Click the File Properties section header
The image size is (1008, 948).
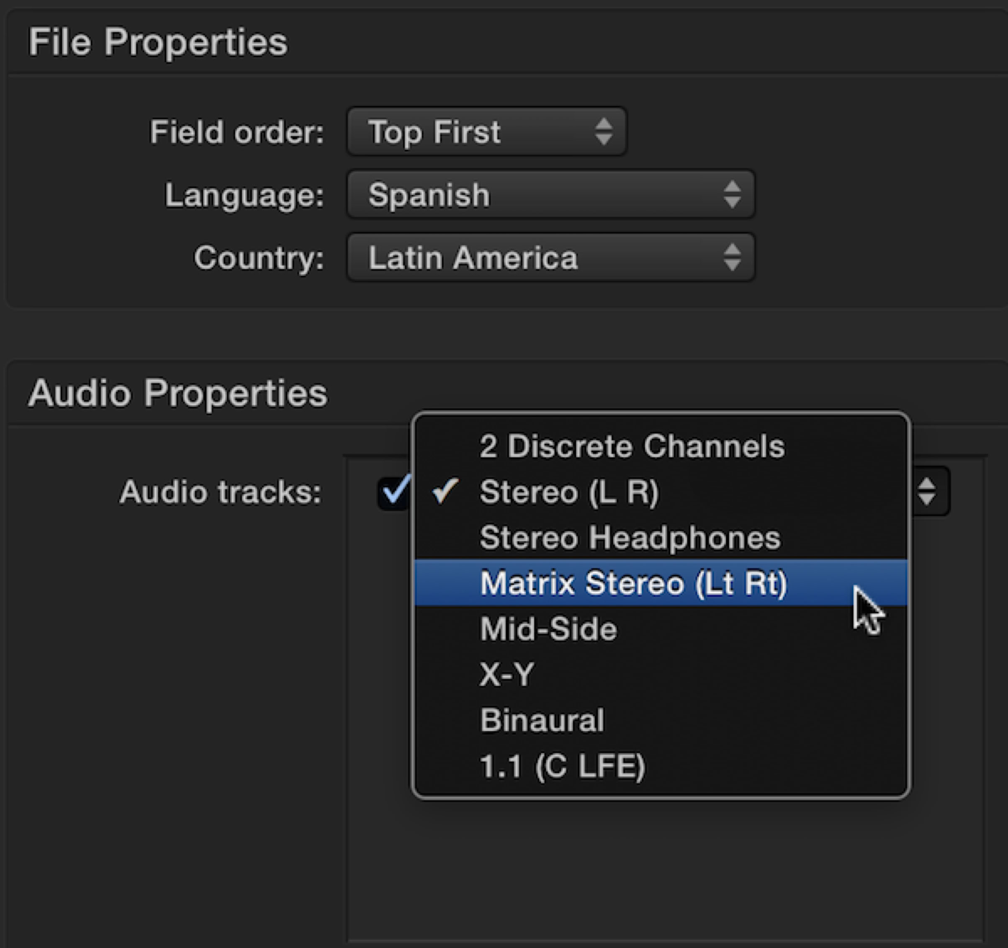pos(158,41)
